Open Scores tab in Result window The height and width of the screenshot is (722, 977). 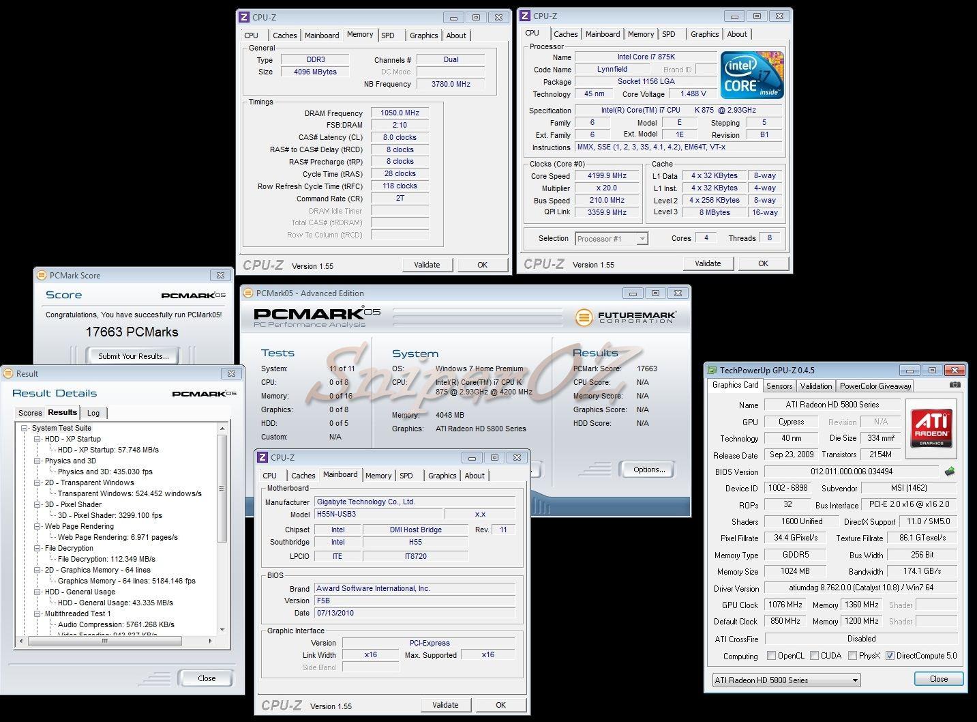30,413
